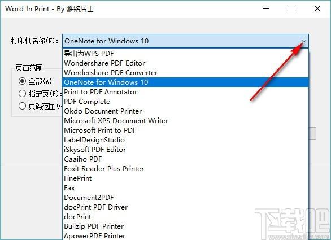This screenshot has width=331, height=240.
Task: Select the 页码范围 radio button
Action: pyautogui.click(x=22, y=106)
